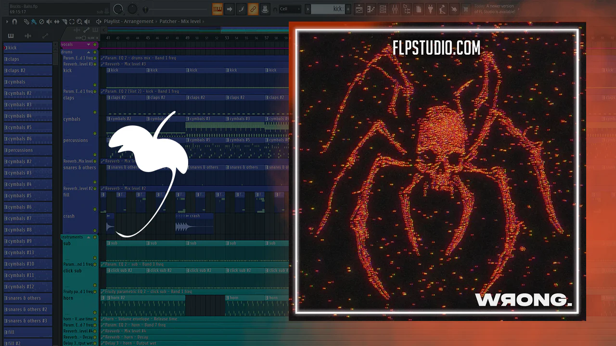Click the curved note icon beside the link icon
Viewport: 616px width, 346px height.
pos(241,9)
